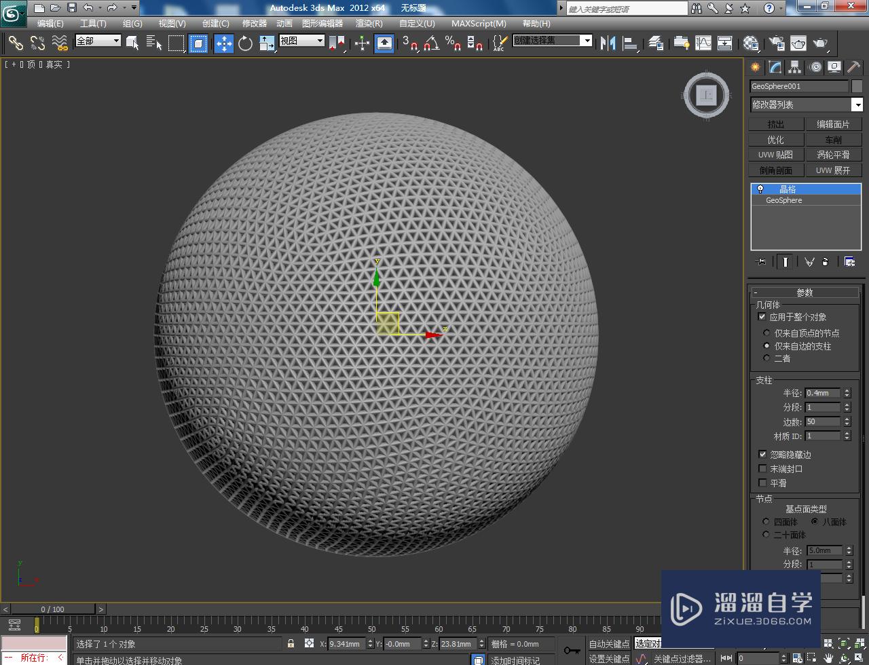The image size is (869, 665).
Task: Switch to the Utilities hammer panel tab
Action: point(854,67)
